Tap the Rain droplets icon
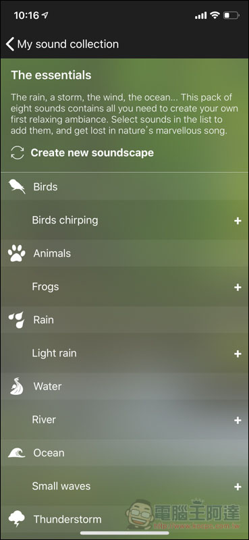 [16, 319]
